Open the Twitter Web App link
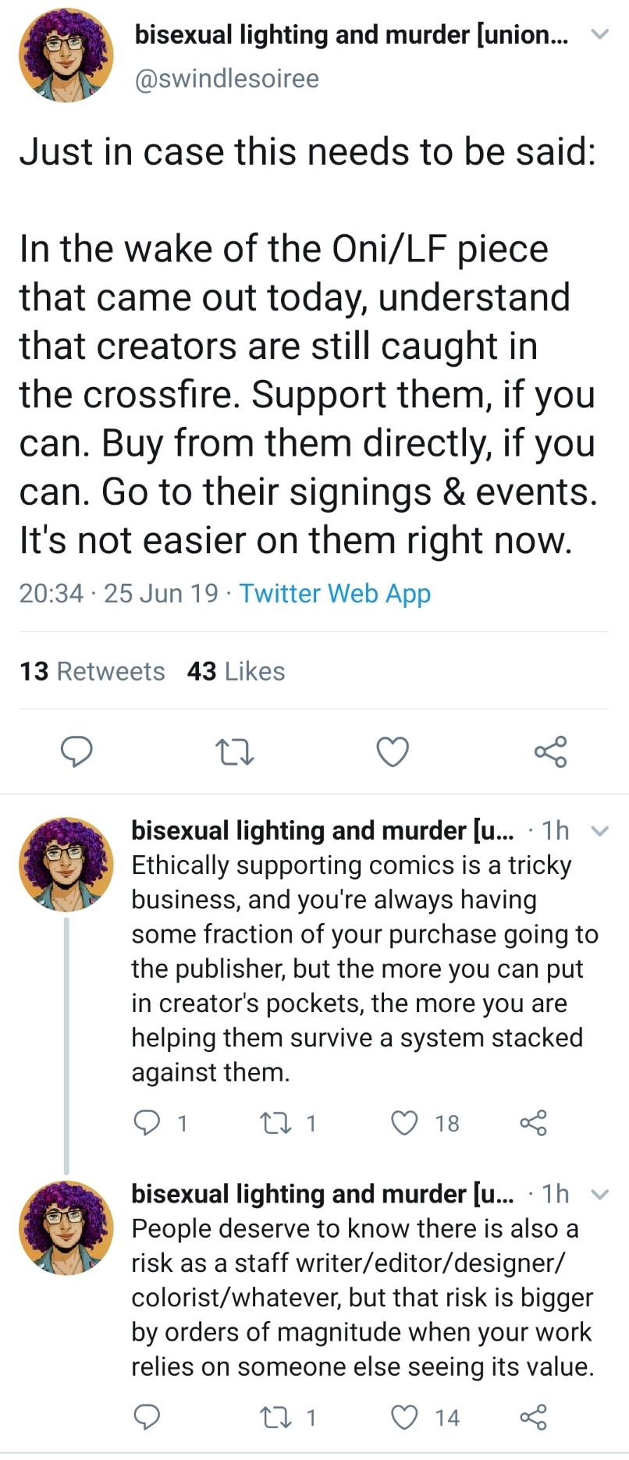The height and width of the screenshot is (1460, 629). tap(335, 593)
